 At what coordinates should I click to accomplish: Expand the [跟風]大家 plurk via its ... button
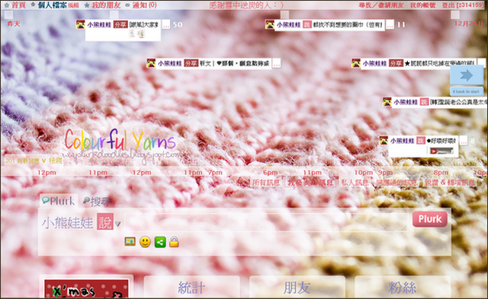[166, 25]
